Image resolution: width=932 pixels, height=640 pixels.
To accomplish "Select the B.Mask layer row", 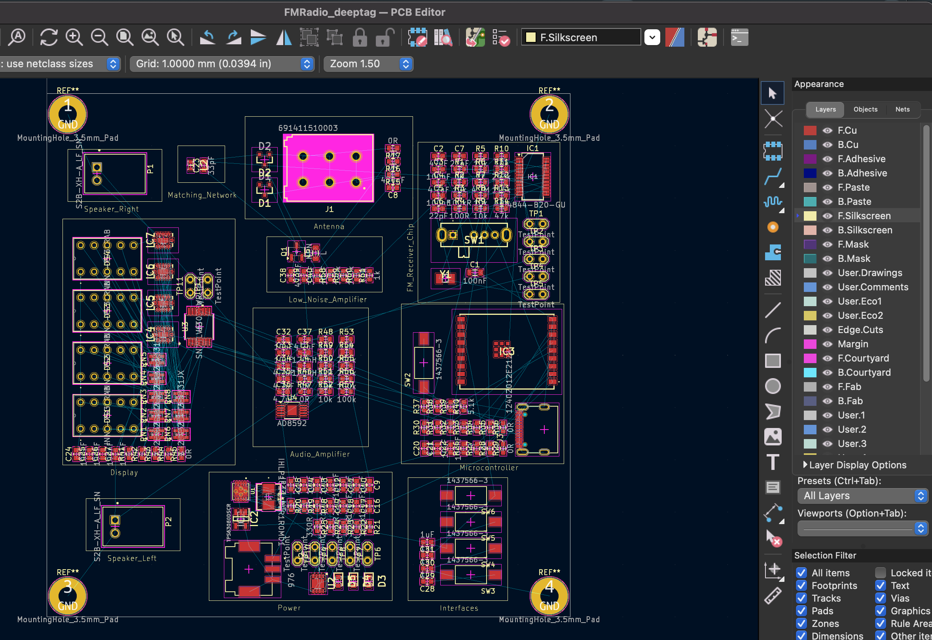I will click(x=858, y=259).
